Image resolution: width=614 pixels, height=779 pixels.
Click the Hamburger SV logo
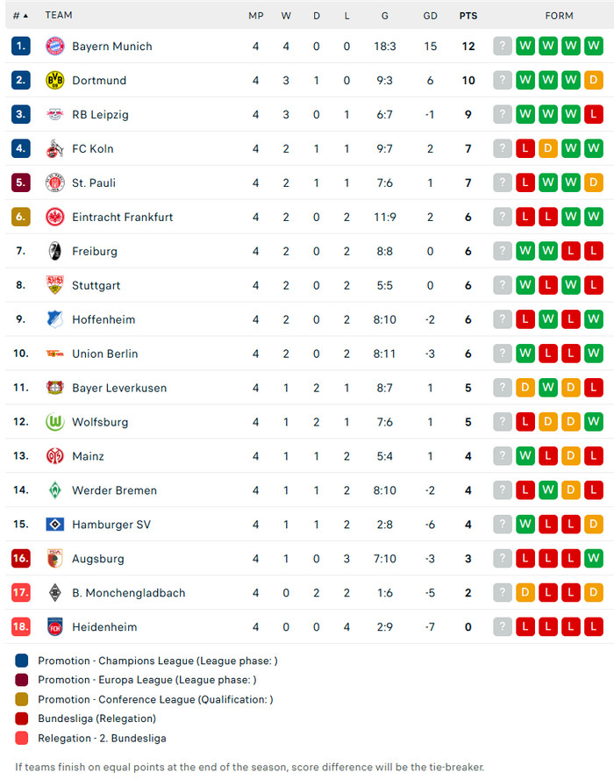click(x=55, y=525)
